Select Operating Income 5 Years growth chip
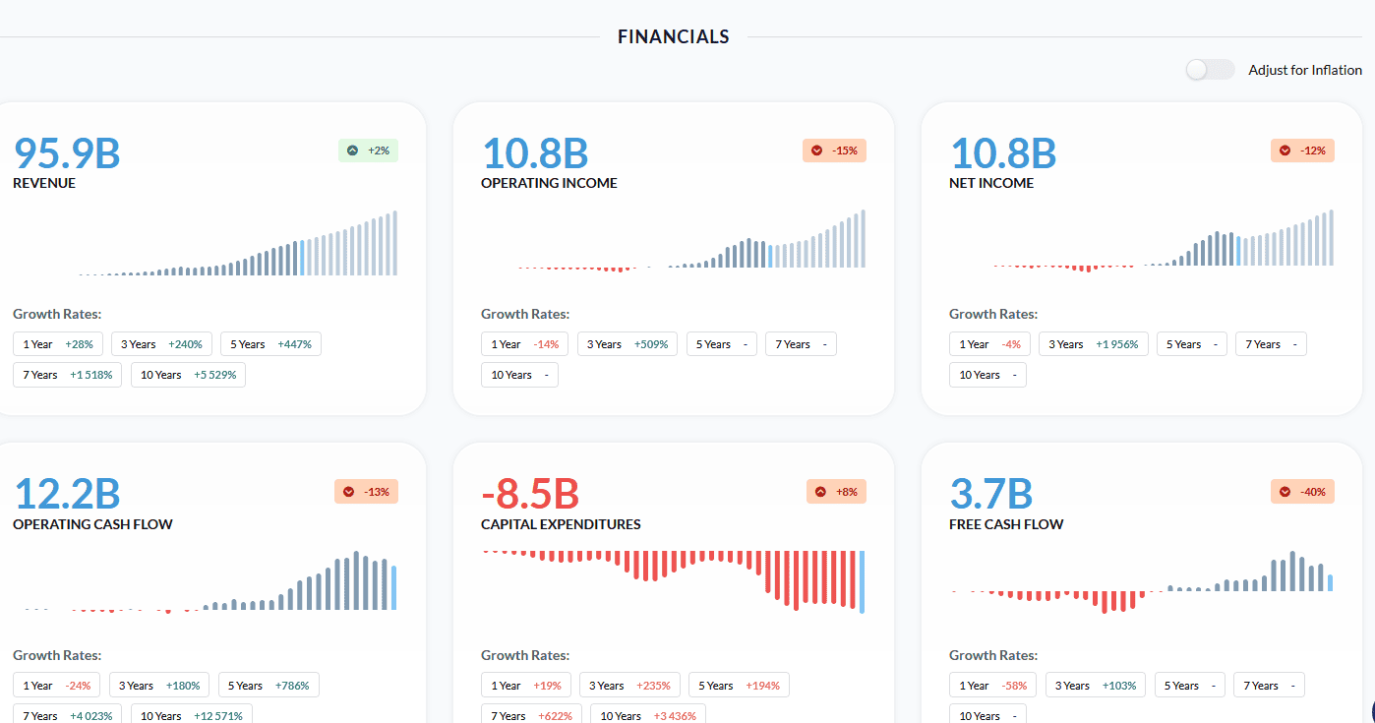 pyautogui.click(x=722, y=344)
